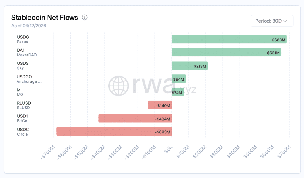Select the USDS $213M bar
Viewport: 304px width, 178px height.
[190, 66]
